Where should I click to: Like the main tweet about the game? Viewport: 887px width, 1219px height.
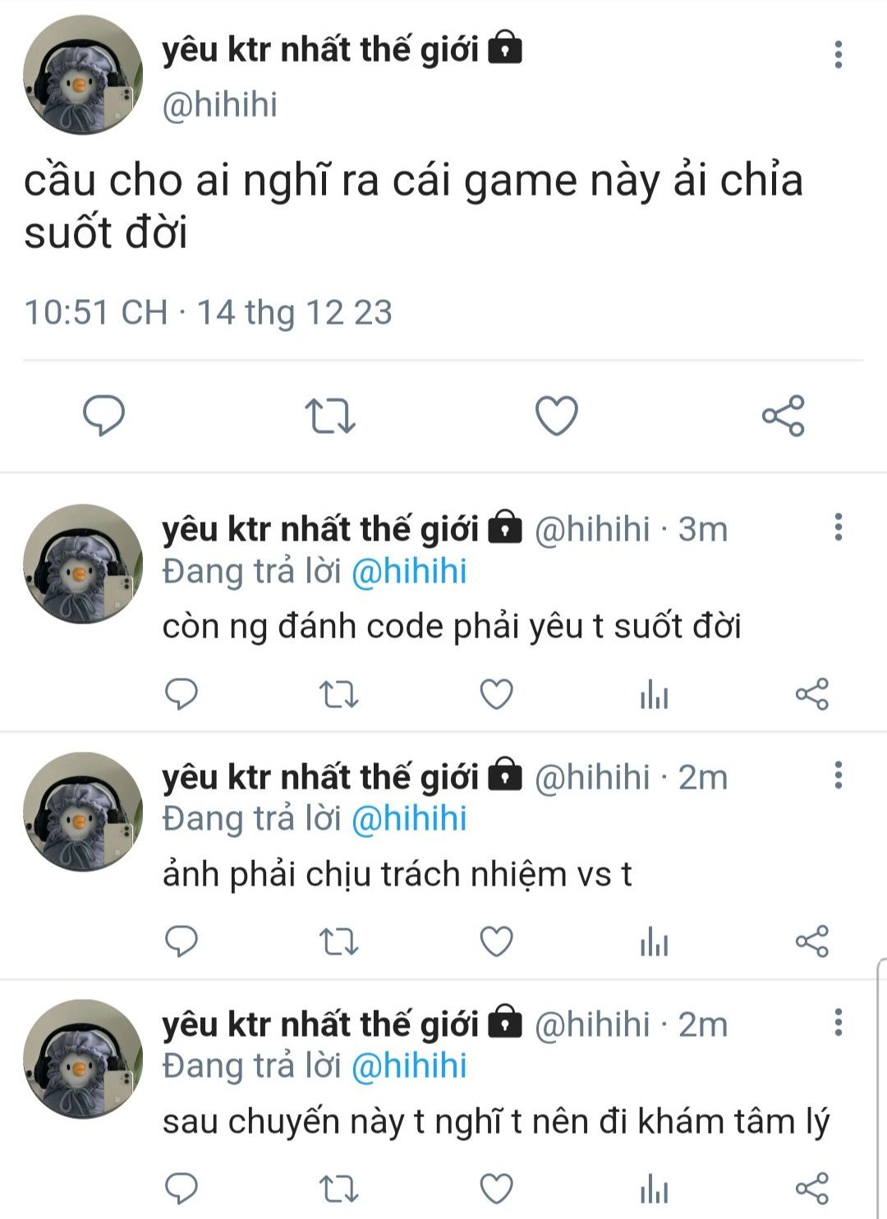(x=557, y=416)
